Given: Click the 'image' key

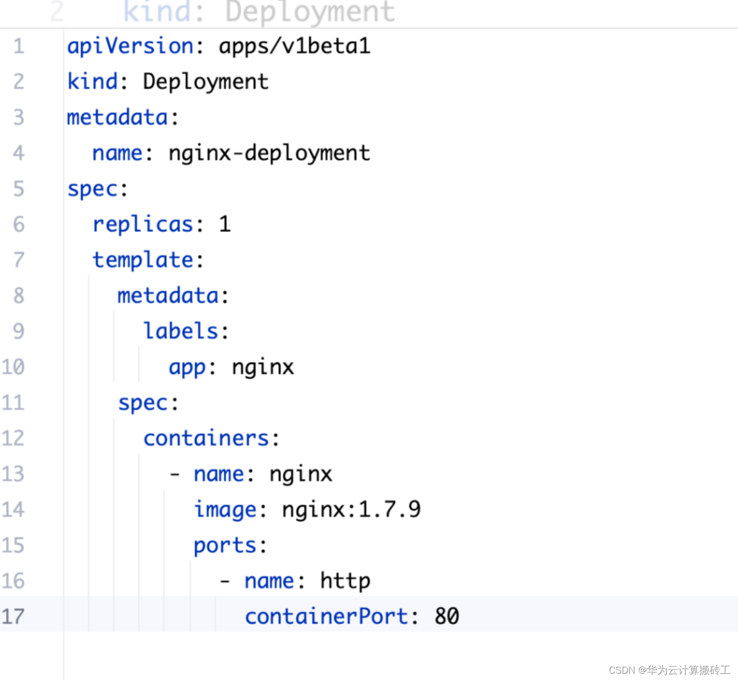Looking at the screenshot, I should [225, 510].
